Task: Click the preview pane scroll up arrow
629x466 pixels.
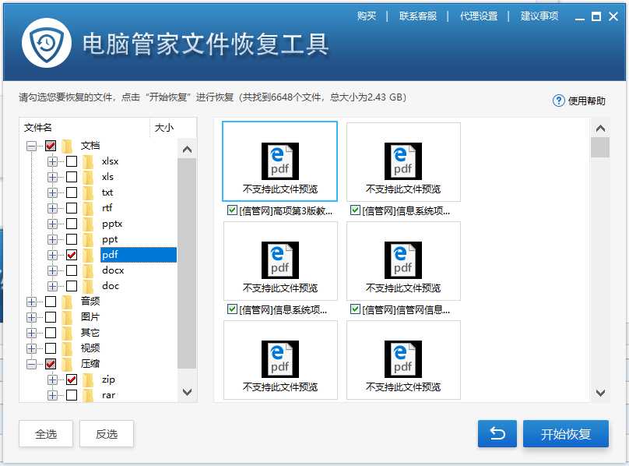Action: pyautogui.click(x=600, y=129)
